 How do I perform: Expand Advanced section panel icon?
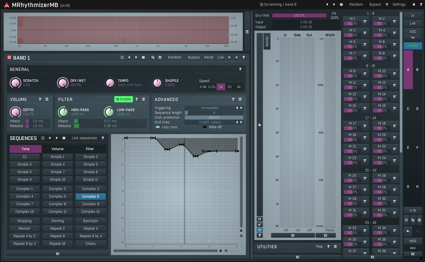point(240,99)
